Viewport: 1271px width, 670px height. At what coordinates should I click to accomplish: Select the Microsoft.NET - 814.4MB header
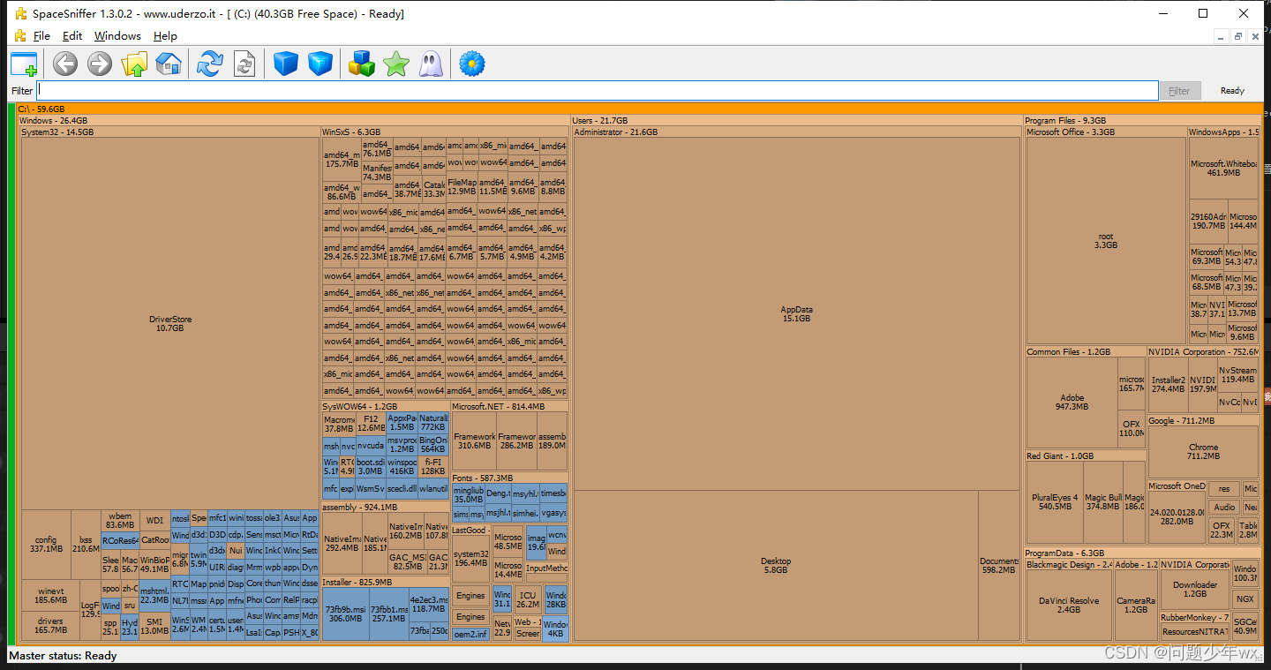pos(509,407)
